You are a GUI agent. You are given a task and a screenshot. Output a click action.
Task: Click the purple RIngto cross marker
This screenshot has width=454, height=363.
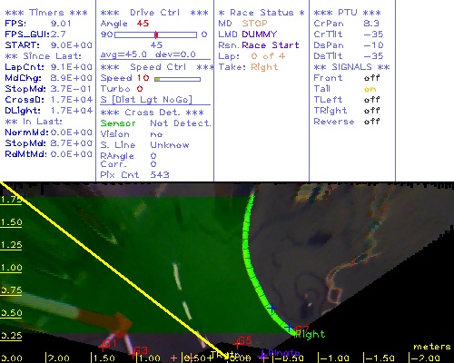(262, 358)
